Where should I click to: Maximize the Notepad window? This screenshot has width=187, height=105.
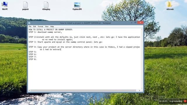[135, 22]
